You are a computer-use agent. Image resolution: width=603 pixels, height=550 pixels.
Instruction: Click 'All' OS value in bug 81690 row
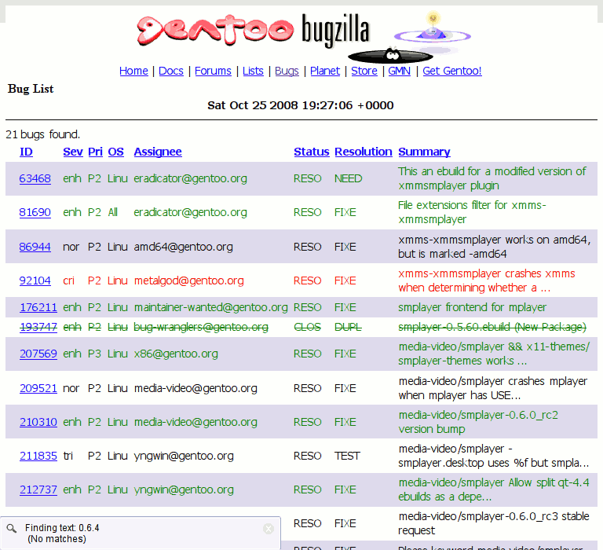point(112,212)
